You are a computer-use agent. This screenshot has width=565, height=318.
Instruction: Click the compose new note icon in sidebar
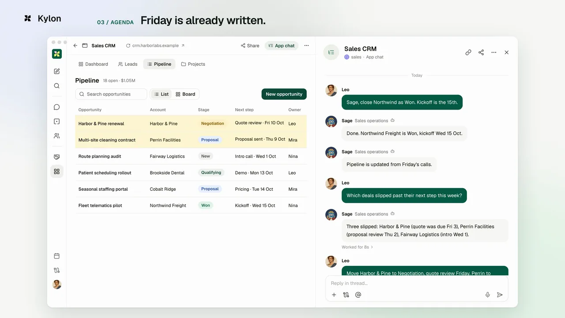[56, 71]
